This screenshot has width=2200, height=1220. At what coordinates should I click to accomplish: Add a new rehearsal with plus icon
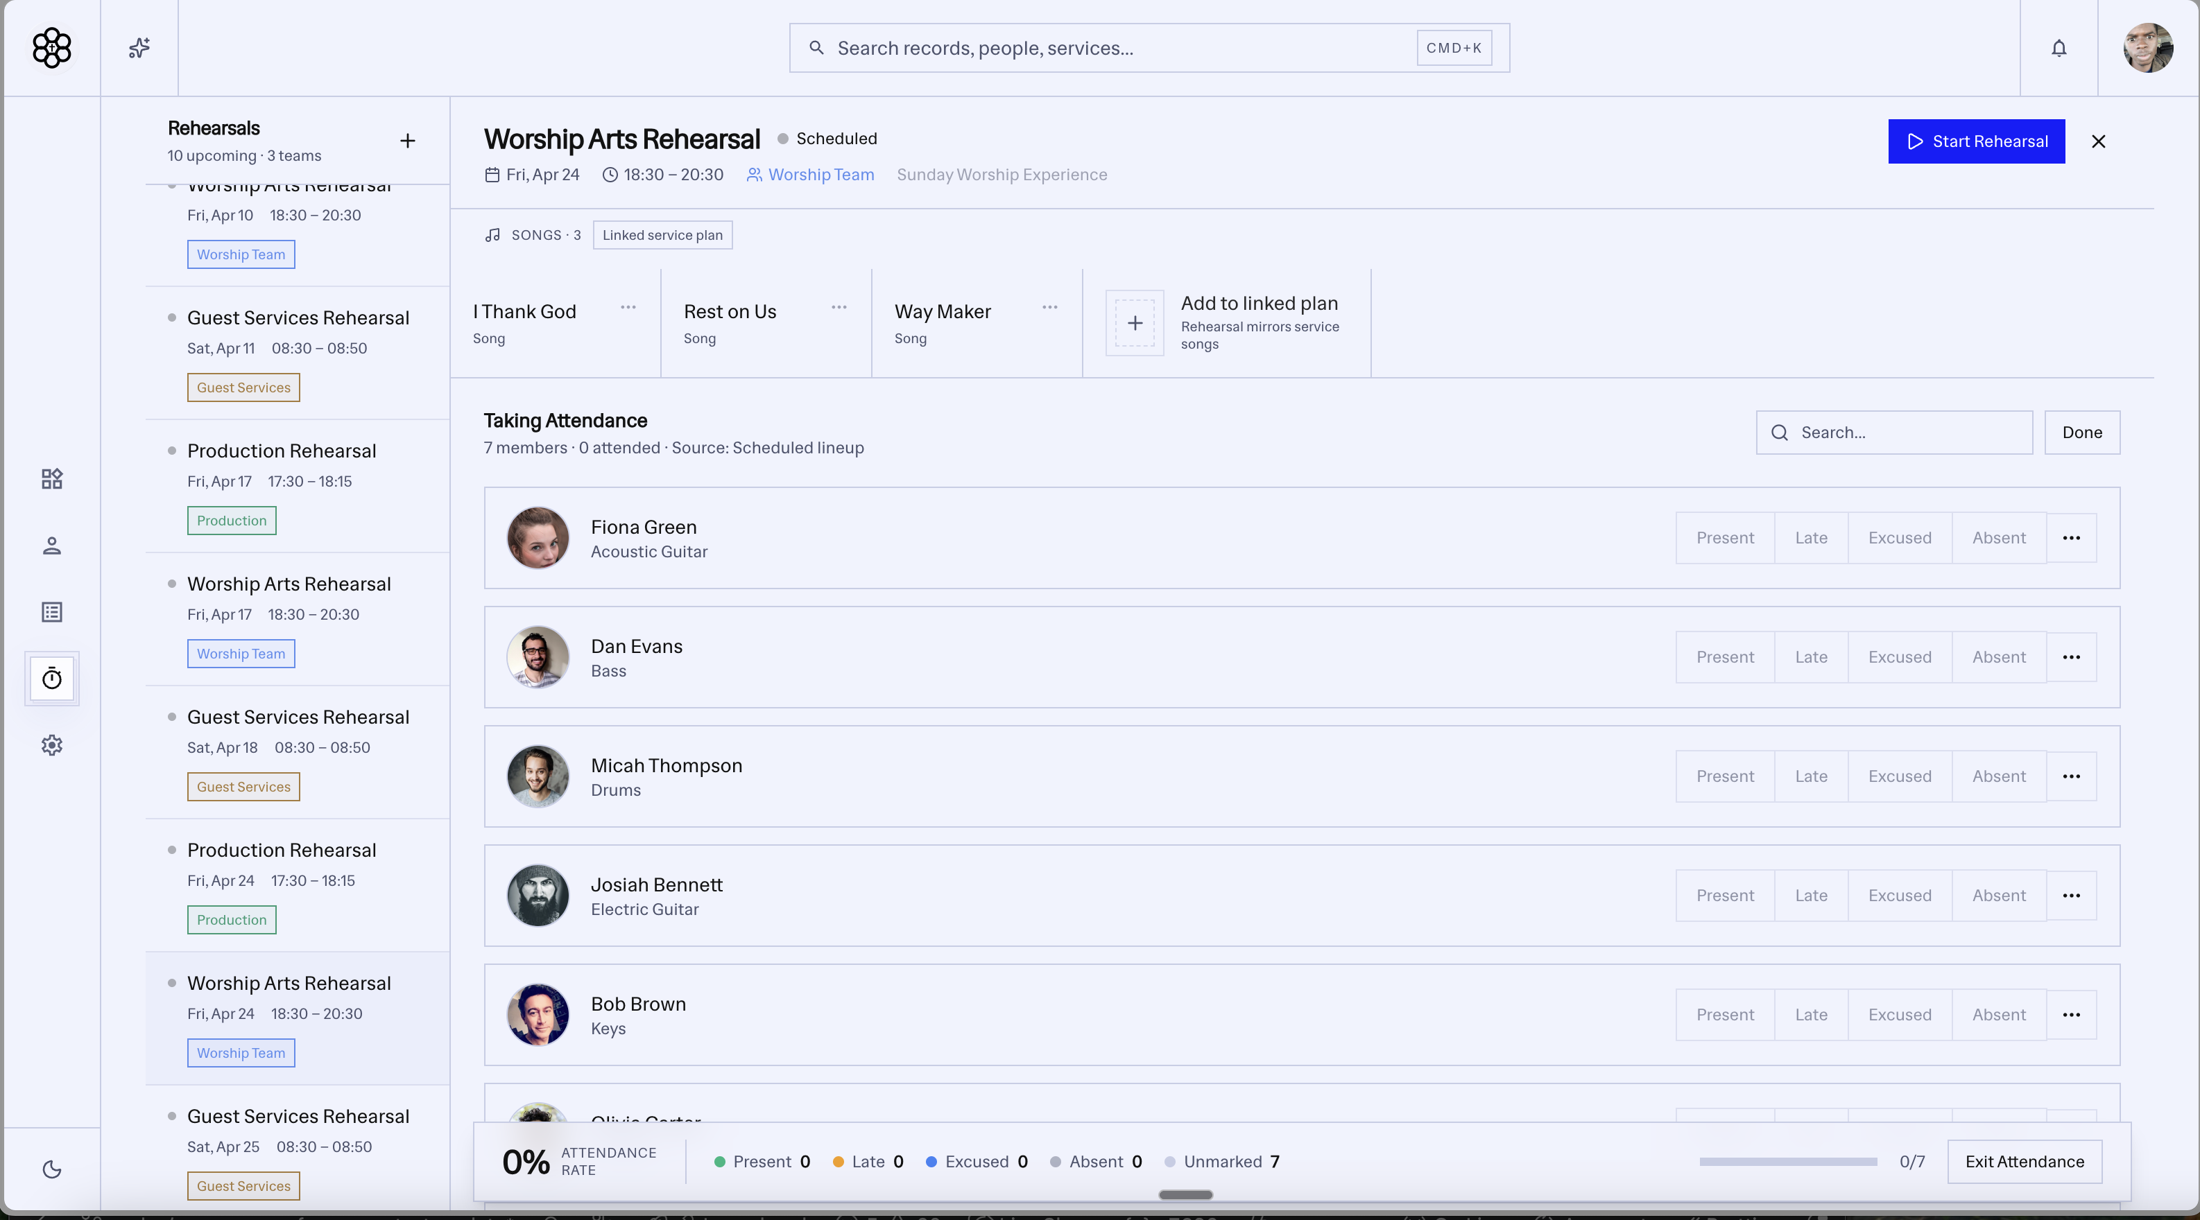tap(407, 141)
